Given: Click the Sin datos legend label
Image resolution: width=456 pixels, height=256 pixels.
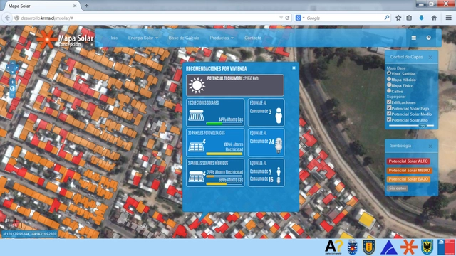Looking at the screenshot, I should point(398,188).
